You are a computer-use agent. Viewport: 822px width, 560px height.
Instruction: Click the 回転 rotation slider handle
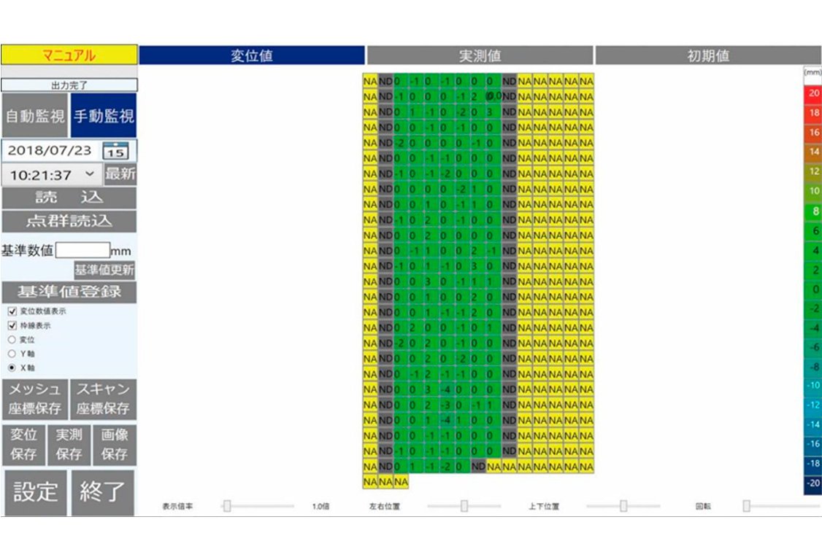746,506
